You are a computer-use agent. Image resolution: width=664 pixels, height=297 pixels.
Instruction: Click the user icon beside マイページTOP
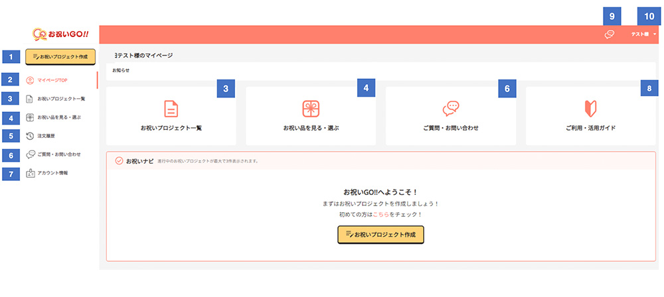pyautogui.click(x=30, y=80)
